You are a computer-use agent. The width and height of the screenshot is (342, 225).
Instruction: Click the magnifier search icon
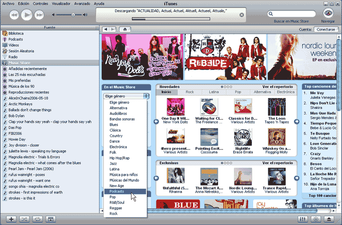click(270, 14)
